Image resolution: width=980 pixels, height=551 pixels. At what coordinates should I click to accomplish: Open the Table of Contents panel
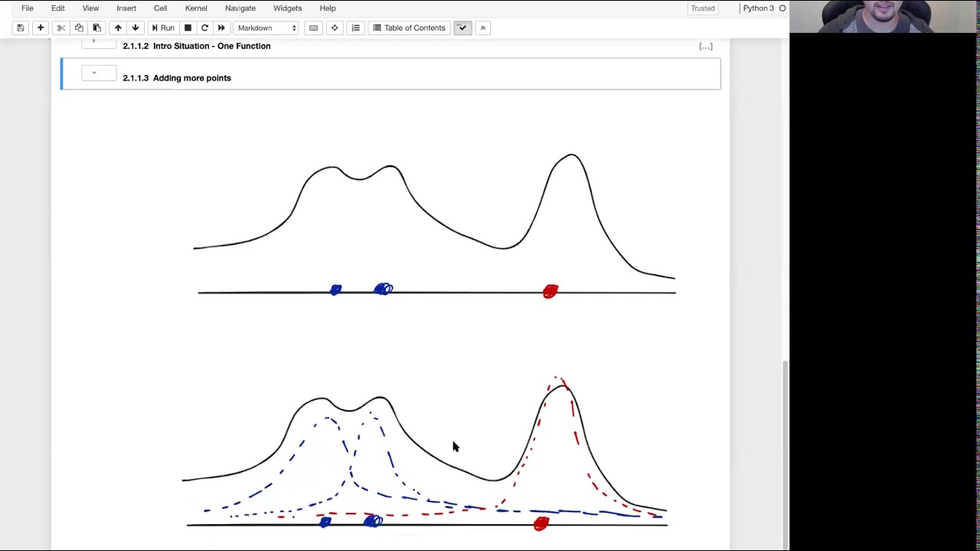pyautogui.click(x=409, y=28)
